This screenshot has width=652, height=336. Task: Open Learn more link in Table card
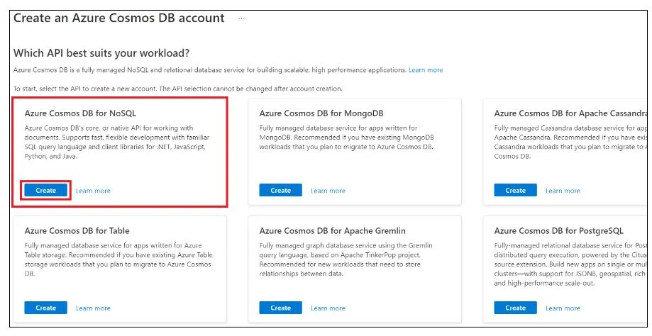[93, 308]
